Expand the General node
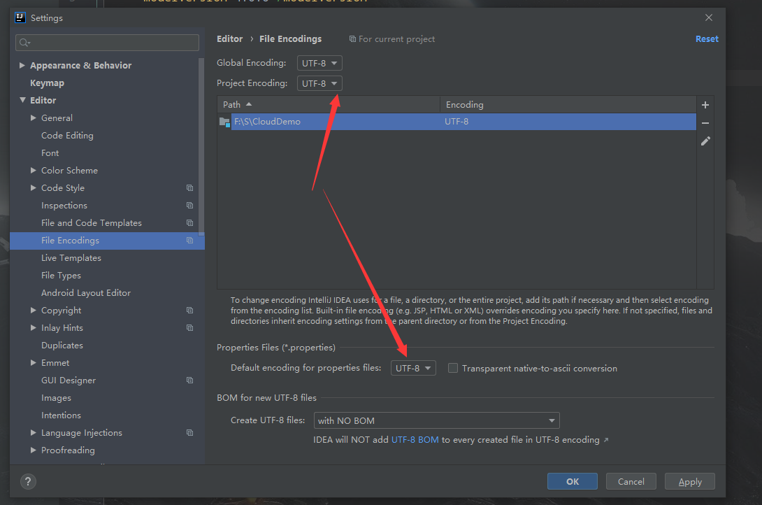 coord(34,118)
